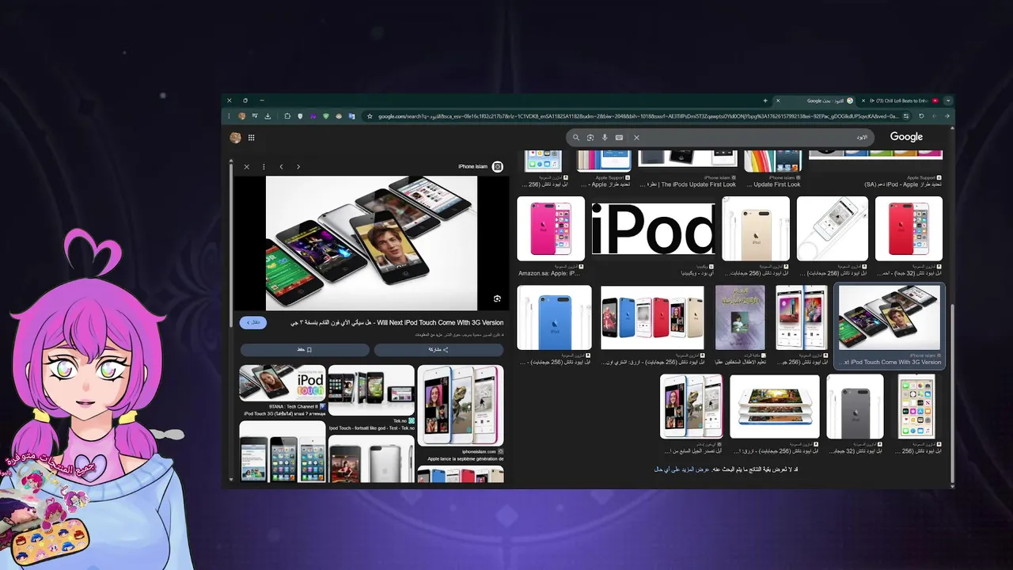Open related image STANA Tech Channel iPod touch

coord(283,383)
